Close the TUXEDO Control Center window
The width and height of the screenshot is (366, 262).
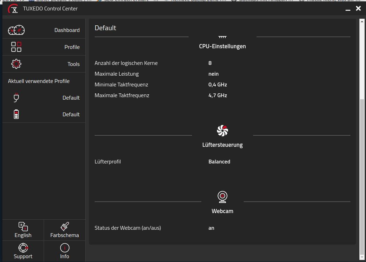coord(358,9)
